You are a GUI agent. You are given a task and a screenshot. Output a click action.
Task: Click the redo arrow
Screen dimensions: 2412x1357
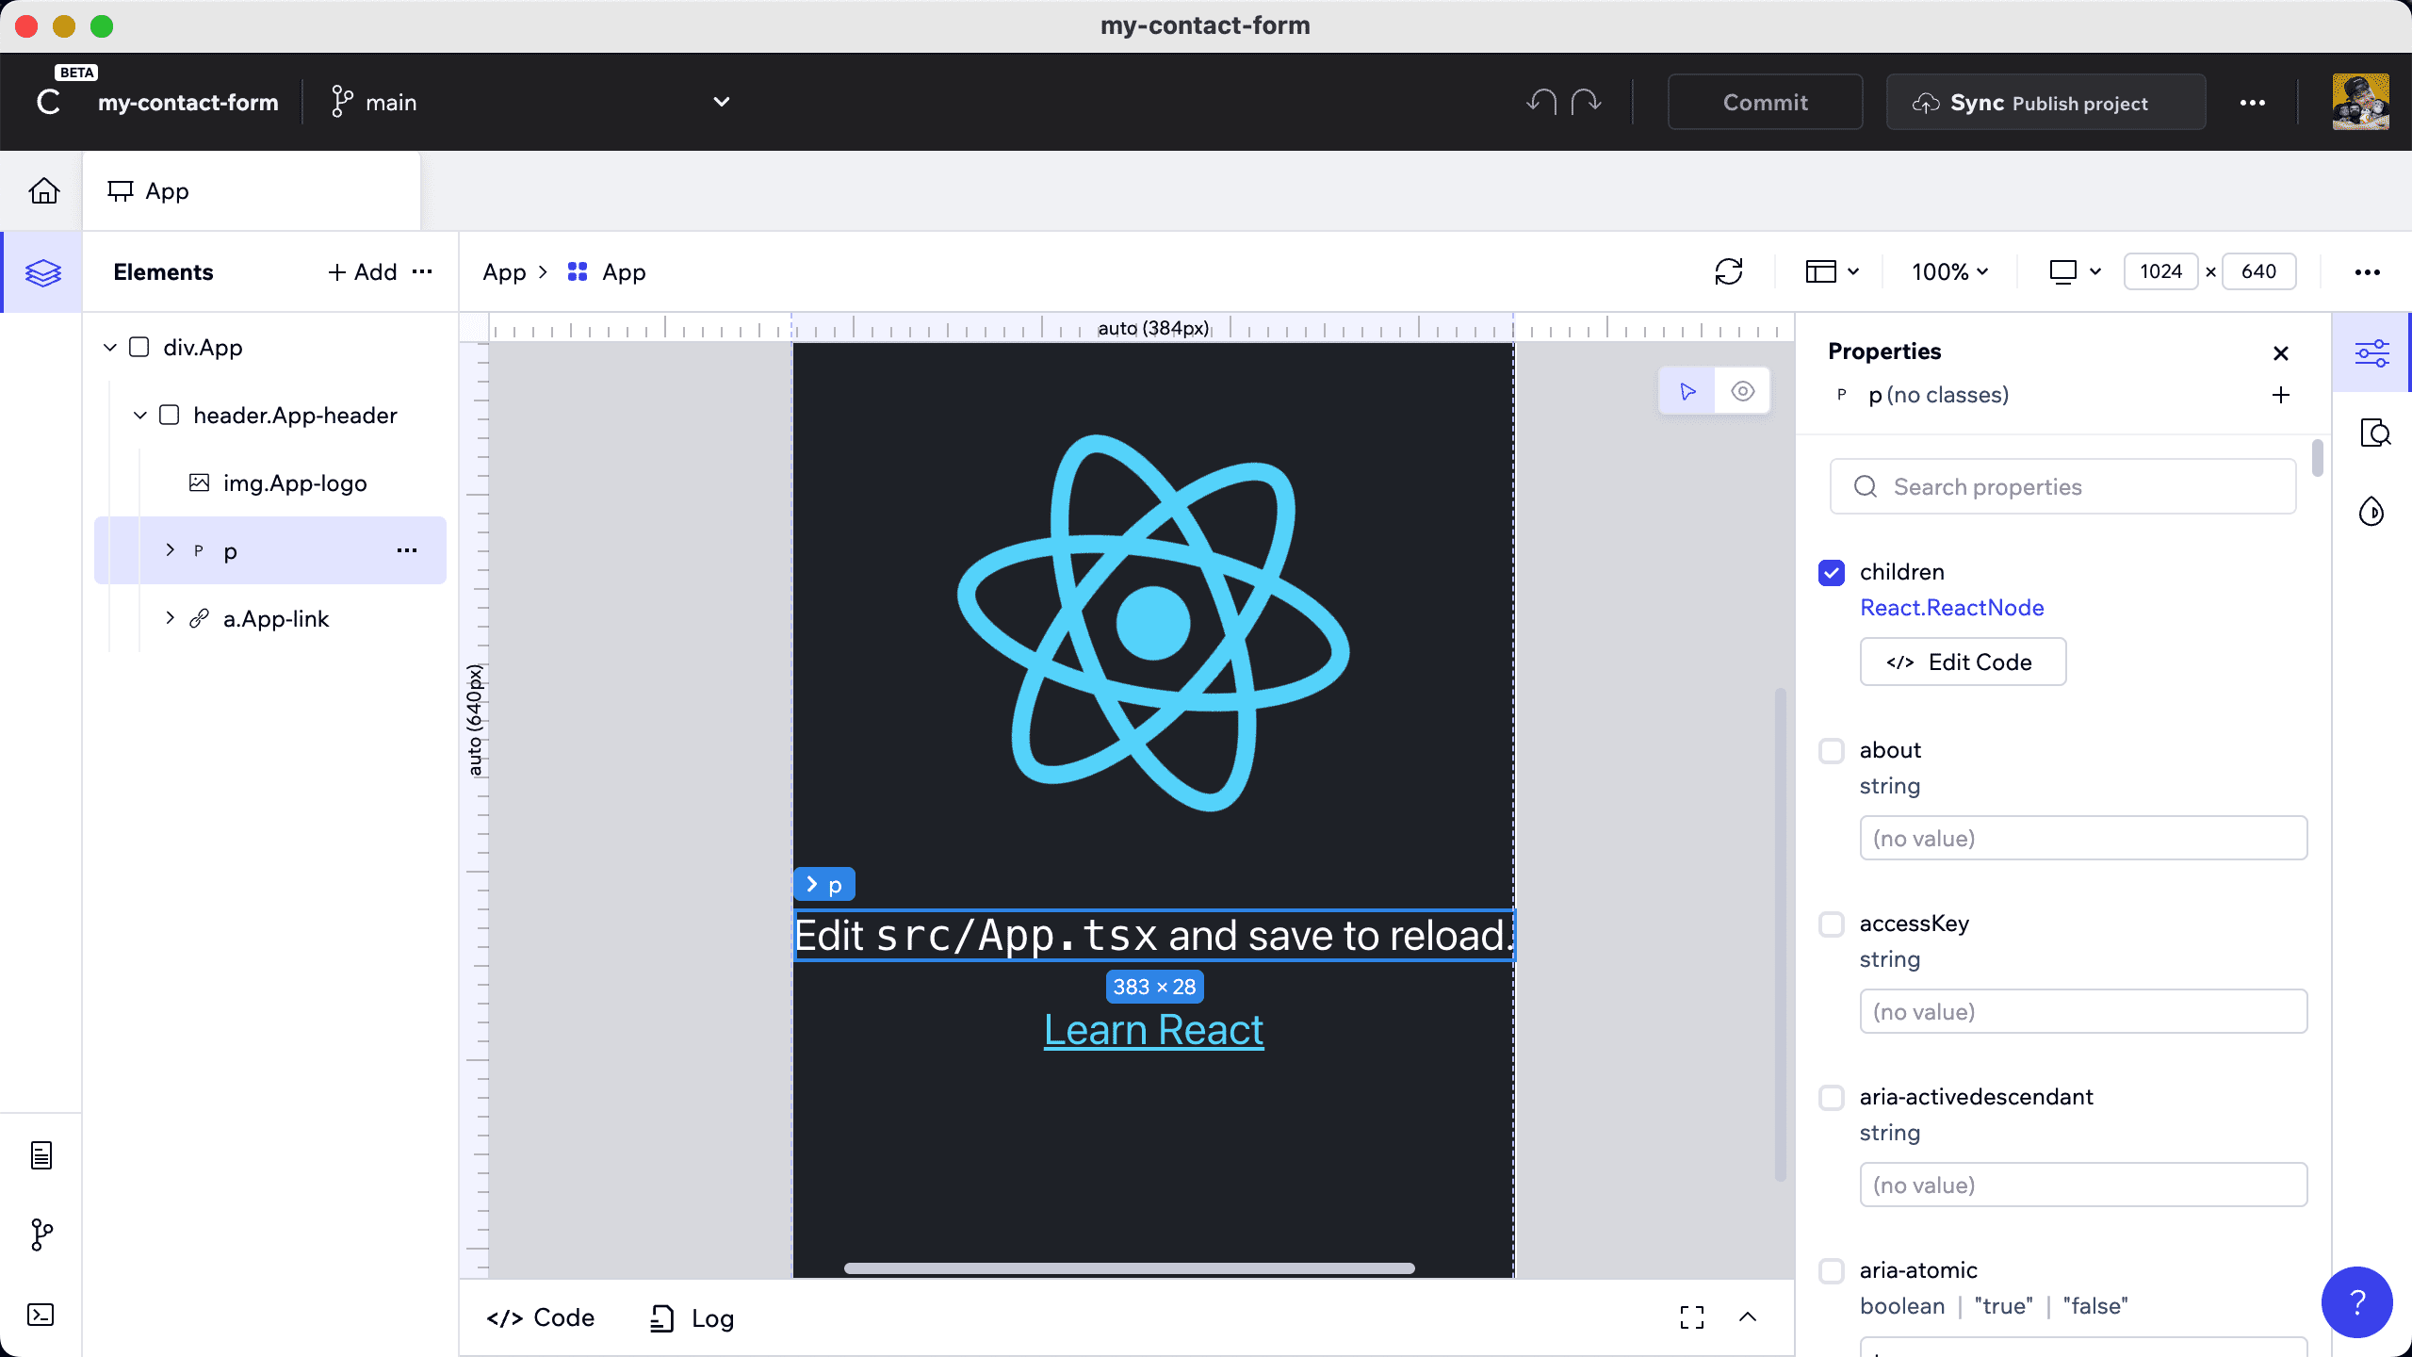coord(1587,102)
